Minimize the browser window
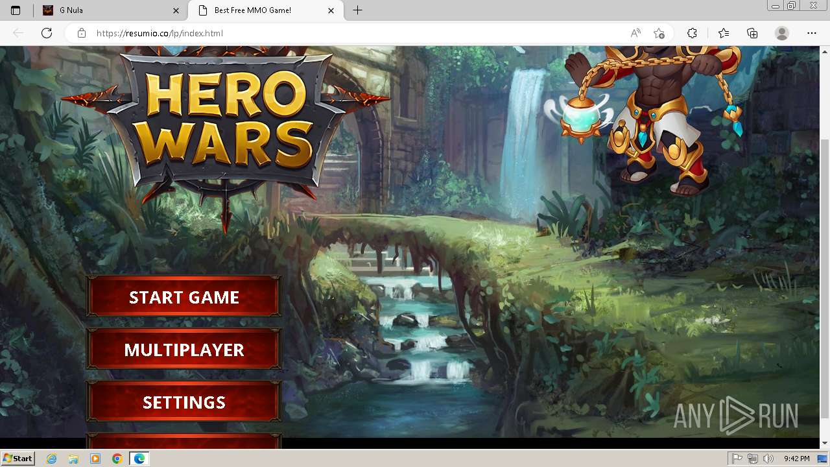830x467 pixels. (x=776, y=6)
